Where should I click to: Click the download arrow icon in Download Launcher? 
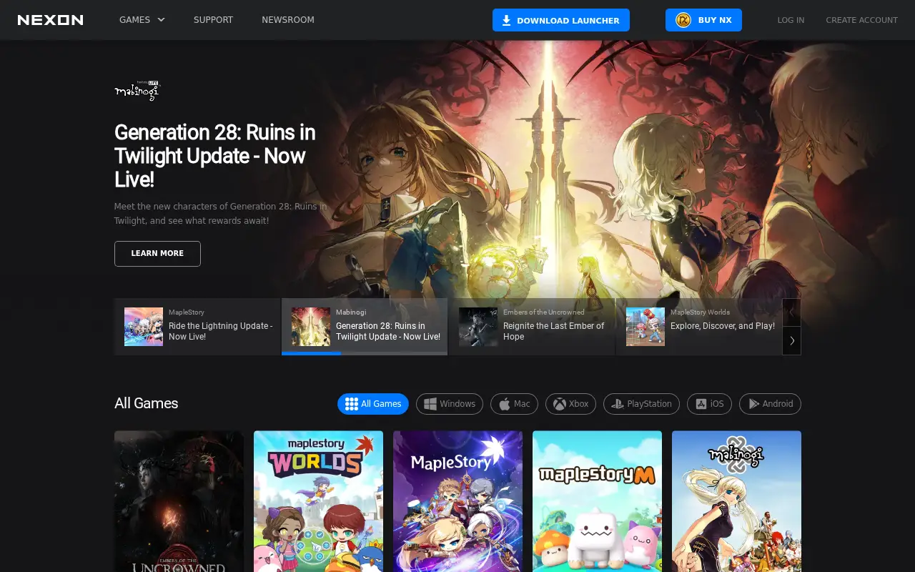506,20
